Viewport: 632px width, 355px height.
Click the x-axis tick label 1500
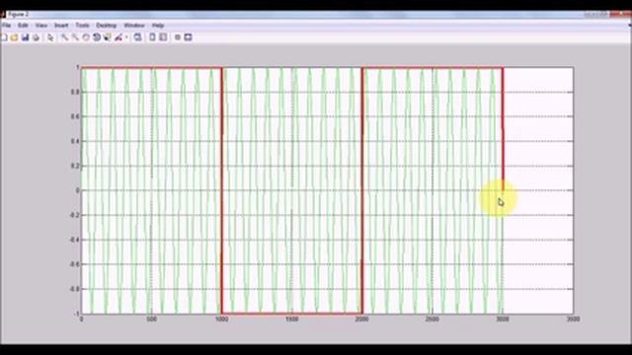(x=292, y=319)
